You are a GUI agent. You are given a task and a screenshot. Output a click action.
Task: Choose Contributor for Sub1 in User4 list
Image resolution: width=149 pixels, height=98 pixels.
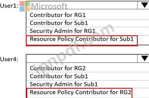pos(87,76)
